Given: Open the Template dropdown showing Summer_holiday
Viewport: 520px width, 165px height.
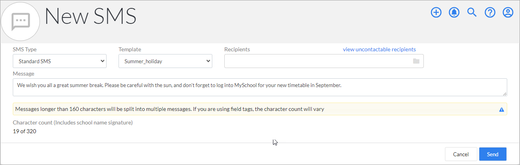Looking at the screenshot, I should (x=165, y=61).
